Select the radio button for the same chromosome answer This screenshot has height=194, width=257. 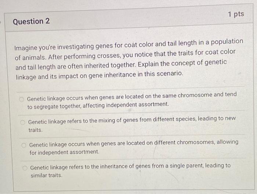click(x=21, y=99)
